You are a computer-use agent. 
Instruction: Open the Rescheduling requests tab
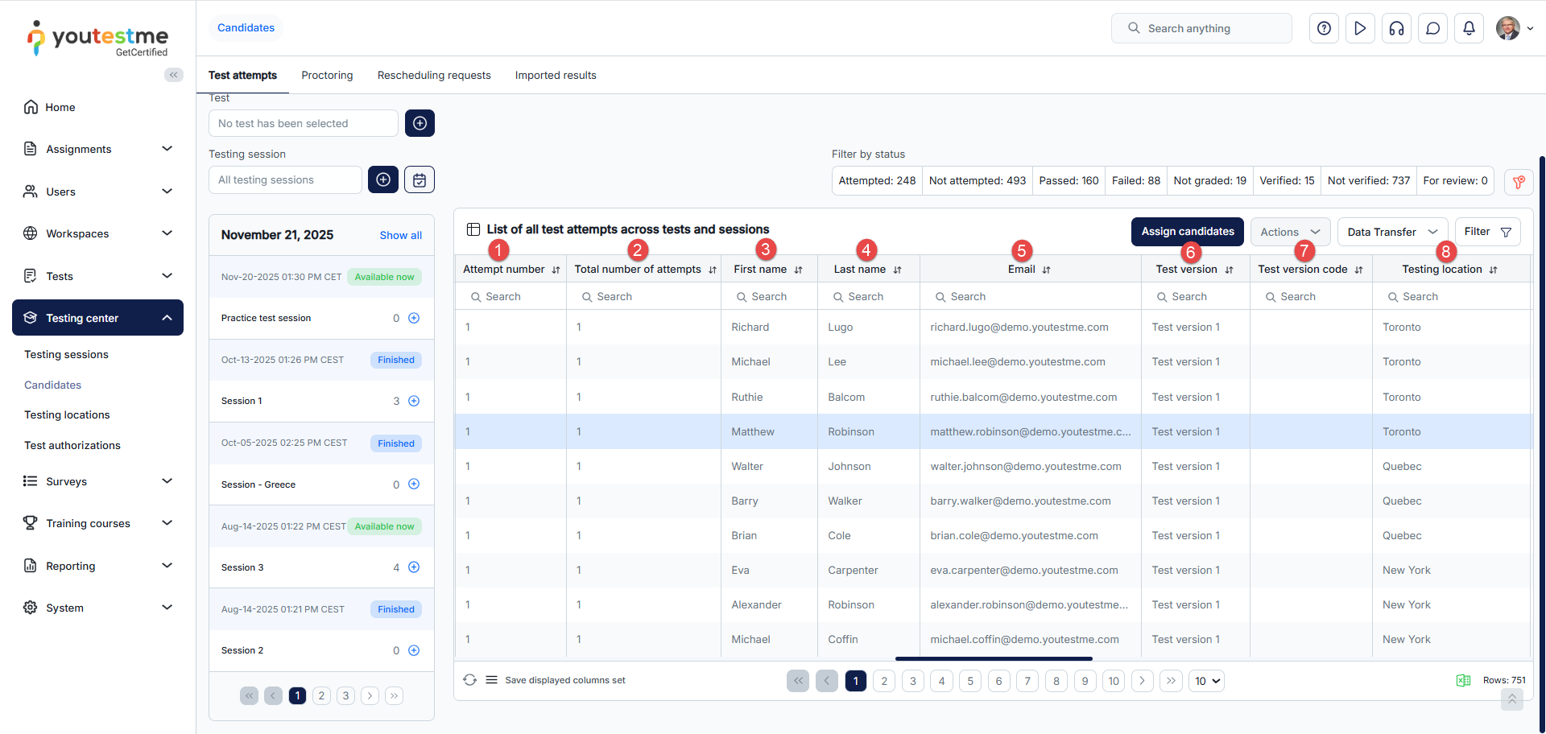tap(434, 75)
